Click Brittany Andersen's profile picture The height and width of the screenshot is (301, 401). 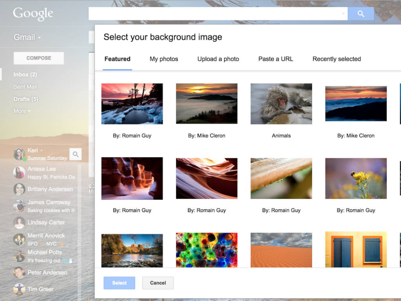19,189
